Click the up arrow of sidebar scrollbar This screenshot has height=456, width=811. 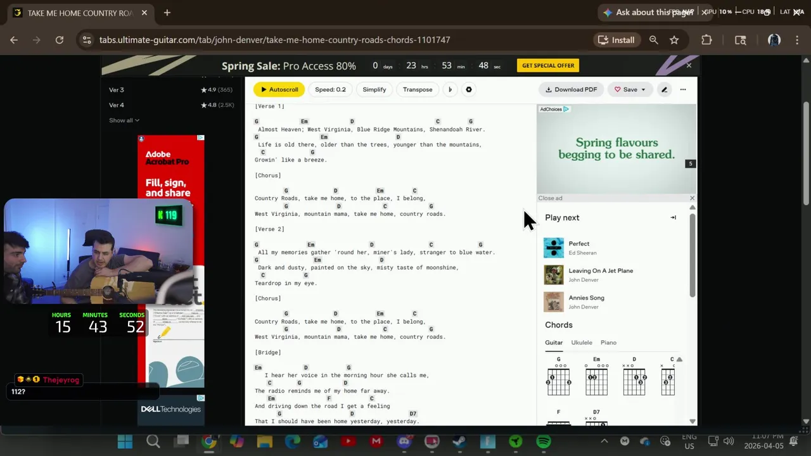(x=692, y=207)
